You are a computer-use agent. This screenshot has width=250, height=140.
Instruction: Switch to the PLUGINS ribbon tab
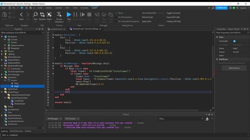click(84, 8)
